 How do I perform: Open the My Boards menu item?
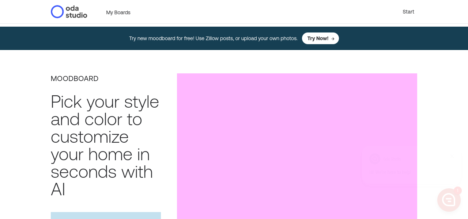[118, 12]
